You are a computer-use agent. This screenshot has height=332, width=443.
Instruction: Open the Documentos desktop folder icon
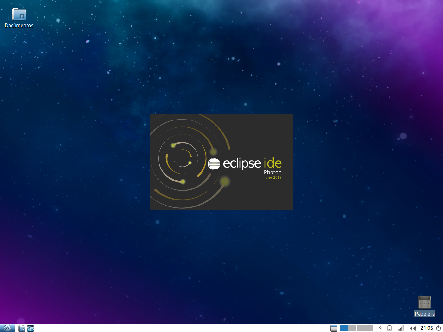19,14
